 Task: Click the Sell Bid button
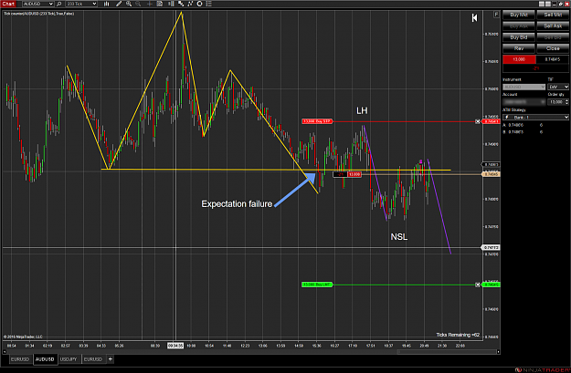[x=553, y=37]
